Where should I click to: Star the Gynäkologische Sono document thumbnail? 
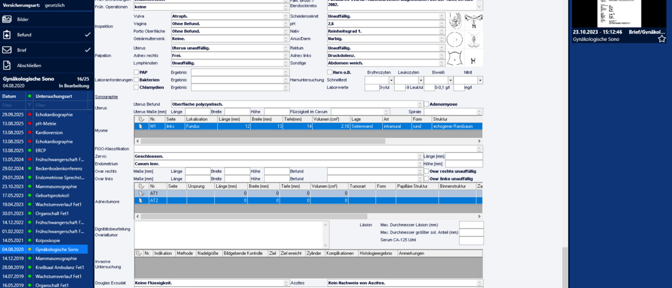point(661,38)
